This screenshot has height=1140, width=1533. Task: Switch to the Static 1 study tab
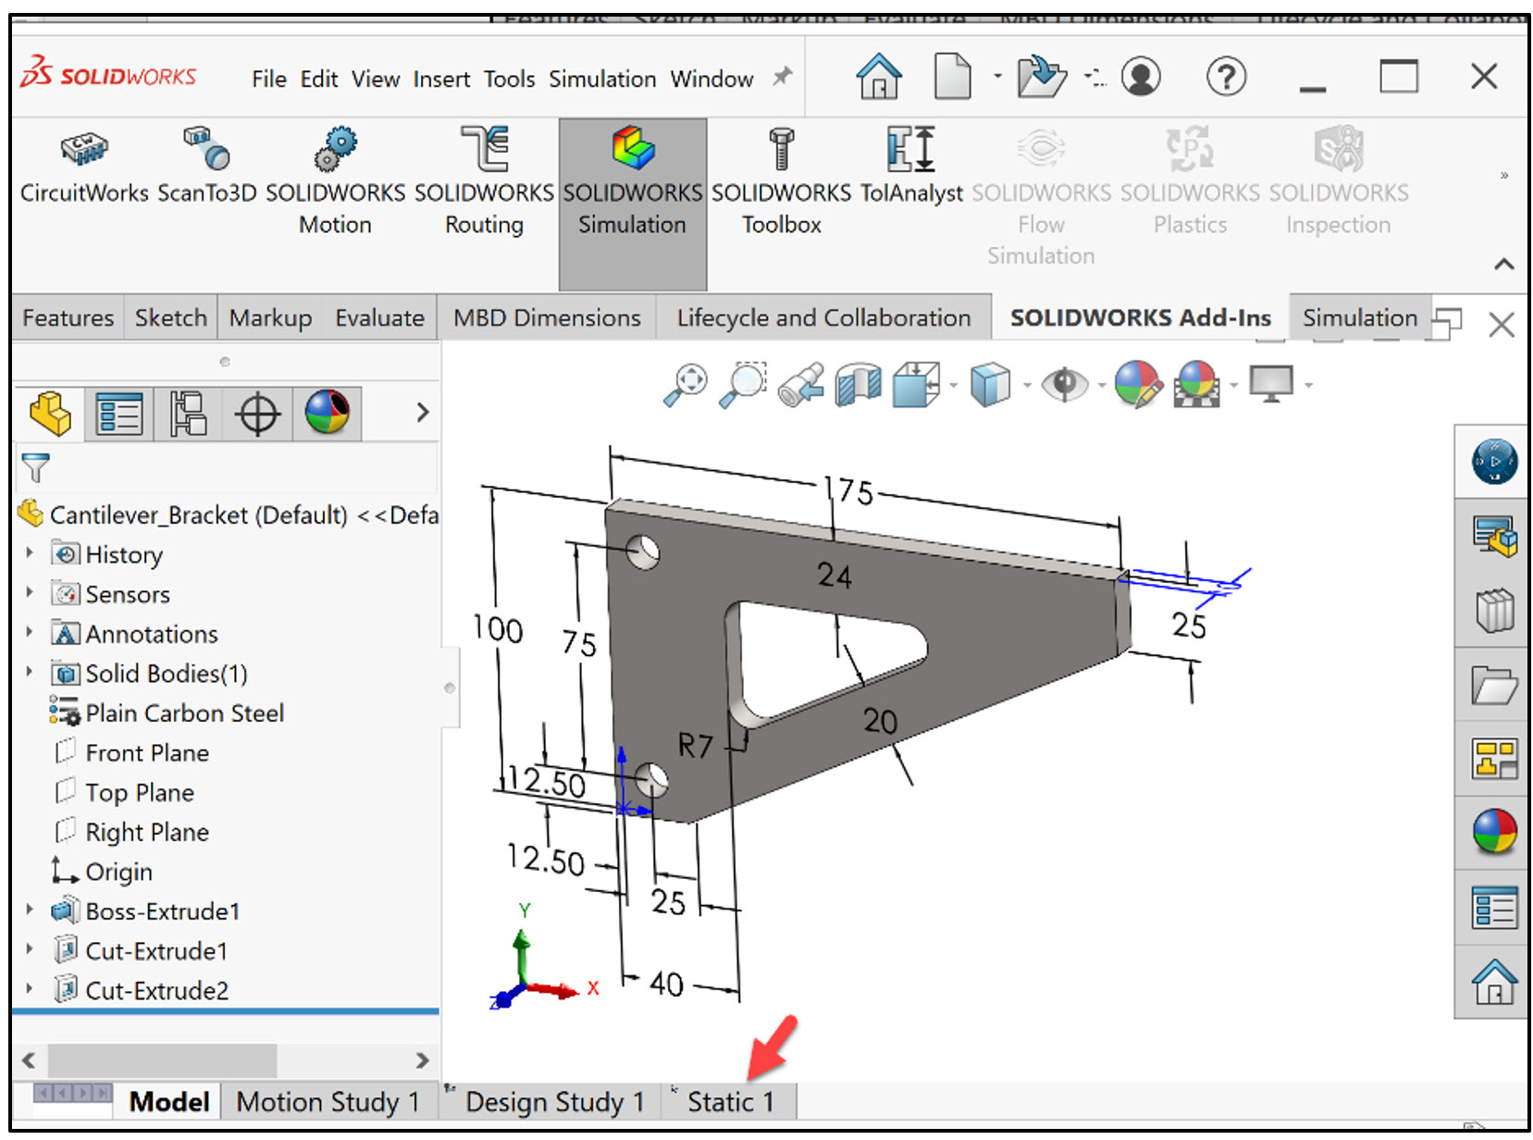[x=732, y=1101]
